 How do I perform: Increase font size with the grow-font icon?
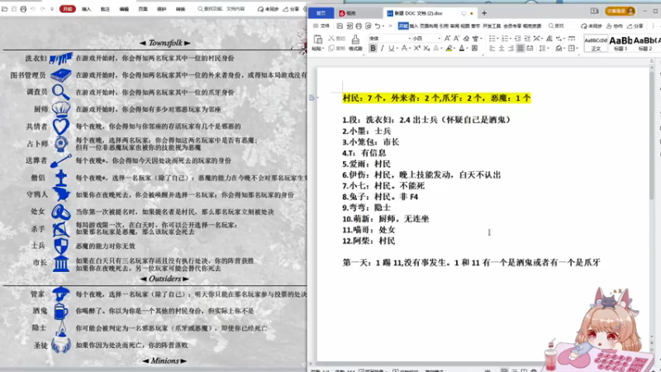point(447,38)
